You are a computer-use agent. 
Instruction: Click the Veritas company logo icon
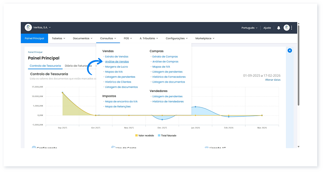(x=28, y=27)
